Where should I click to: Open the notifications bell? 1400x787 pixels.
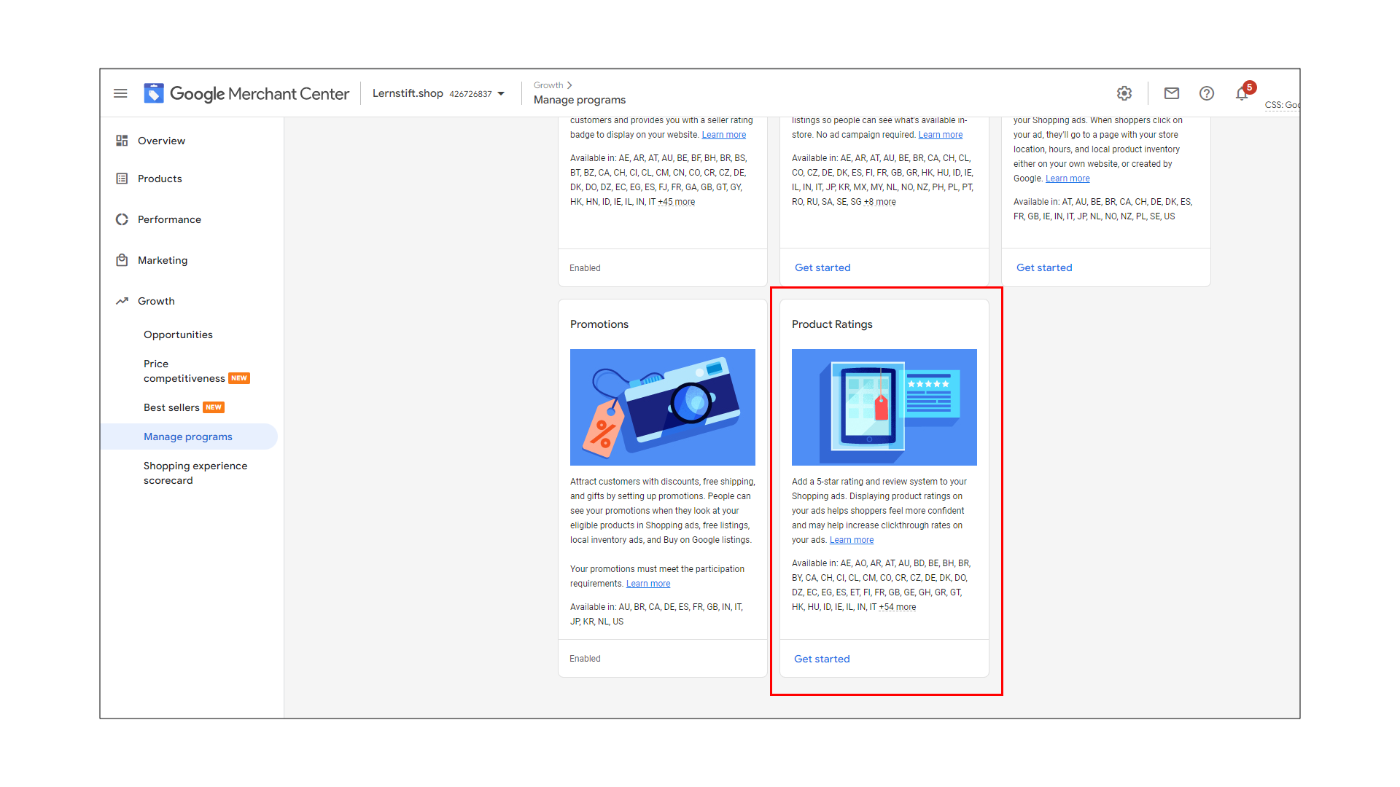(1242, 93)
